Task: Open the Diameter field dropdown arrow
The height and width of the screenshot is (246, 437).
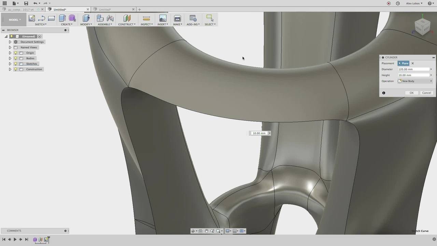Action: (431, 69)
